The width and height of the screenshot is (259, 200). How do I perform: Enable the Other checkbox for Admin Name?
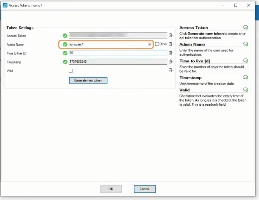(x=157, y=44)
